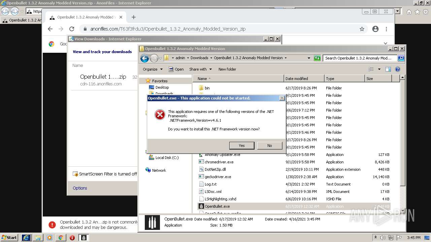This screenshot has width=431, height=242.
Task: Select Anomaly Updater.exe in the file list
Action: pos(222,155)
